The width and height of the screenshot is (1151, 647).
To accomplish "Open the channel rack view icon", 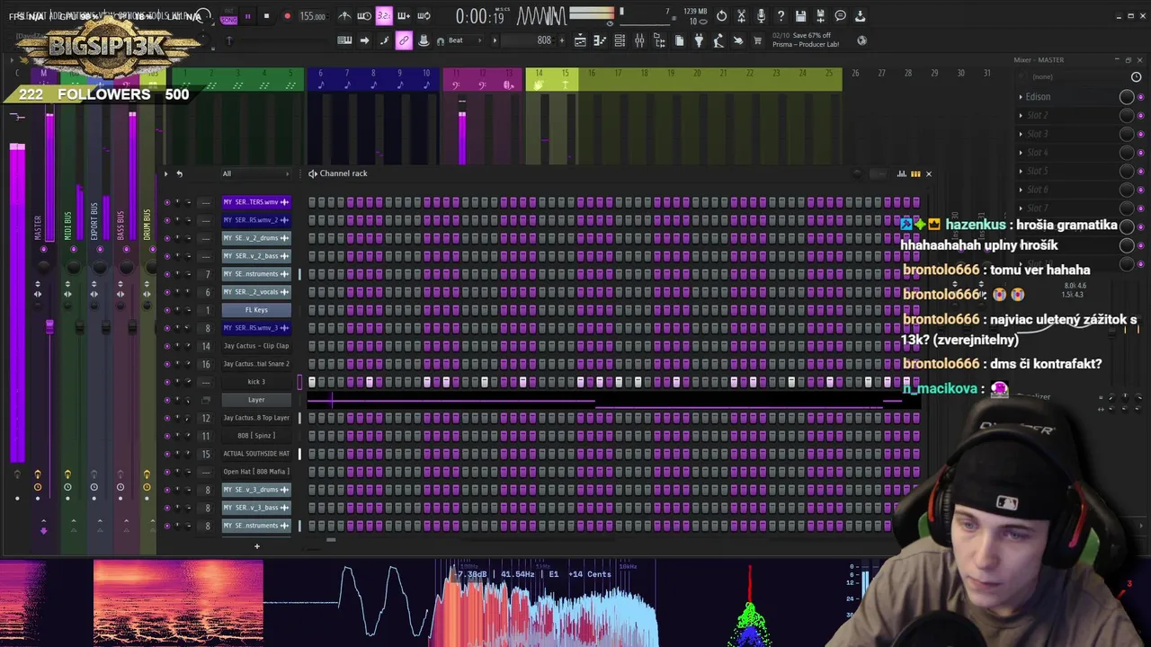I will tap(620, 40).
